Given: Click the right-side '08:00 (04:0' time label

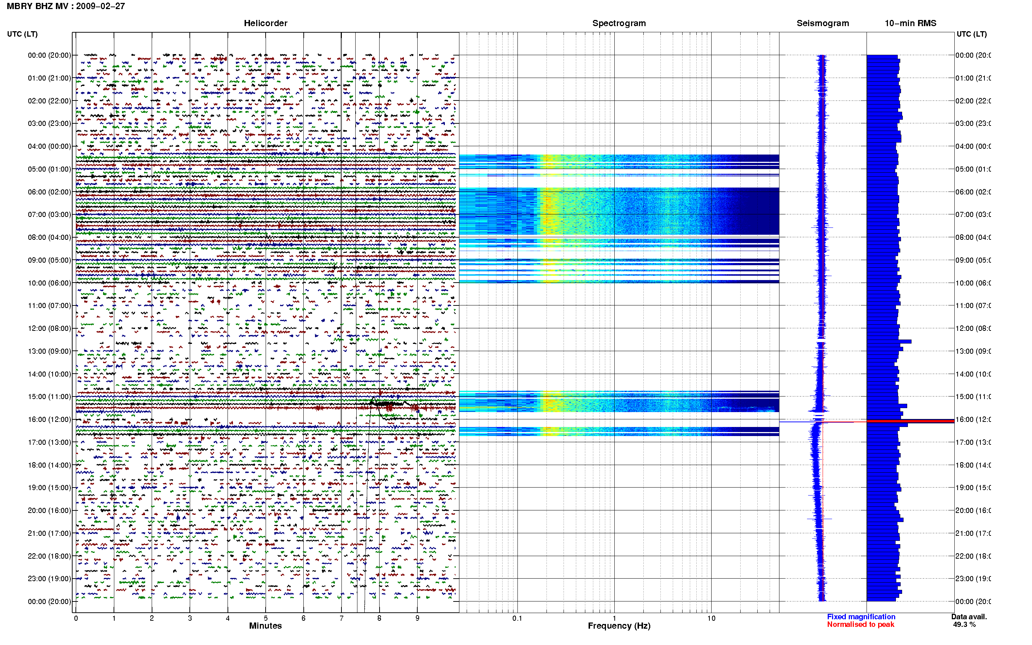Looking at the screenshot, I should [x=973, y=237].
